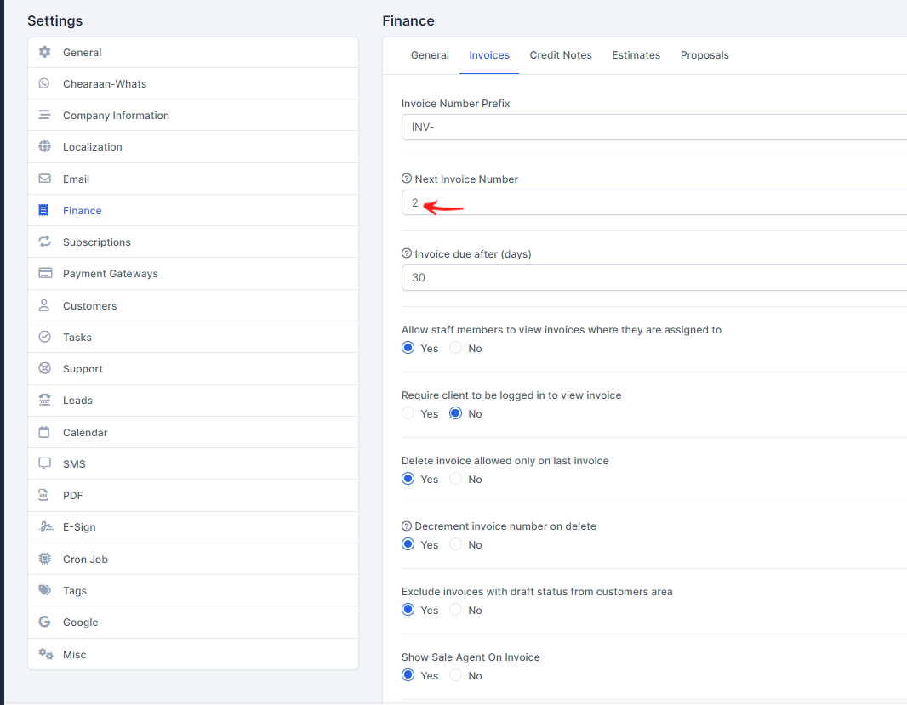This screenshot has height=705, width=907.
Task: Click the gear icon beside General
Action: click(45, 53)
